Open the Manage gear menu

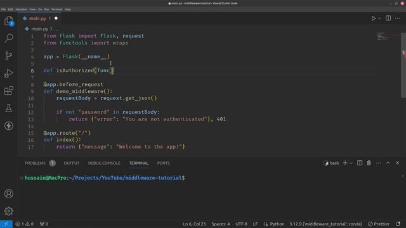8,211
